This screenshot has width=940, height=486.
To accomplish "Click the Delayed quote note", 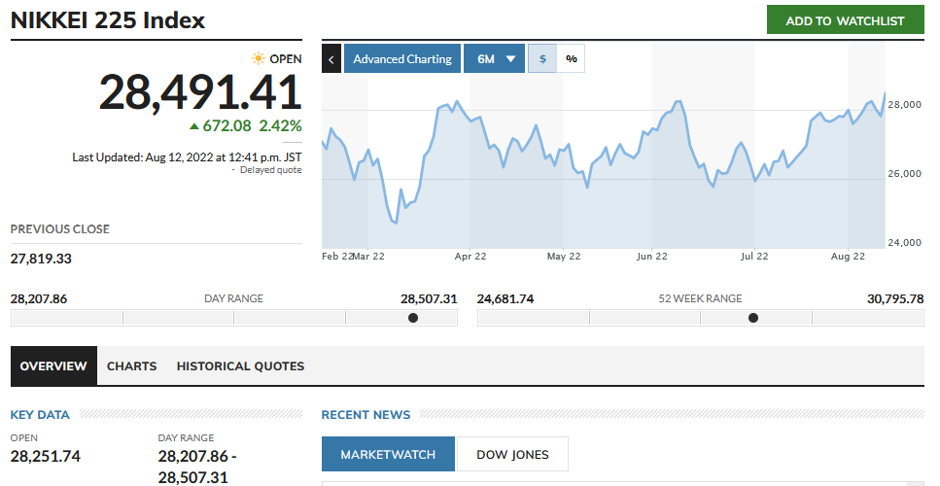I will click(270, 170).
